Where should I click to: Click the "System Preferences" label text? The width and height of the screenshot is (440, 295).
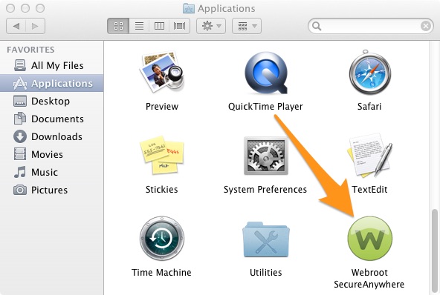pos(265,190)
